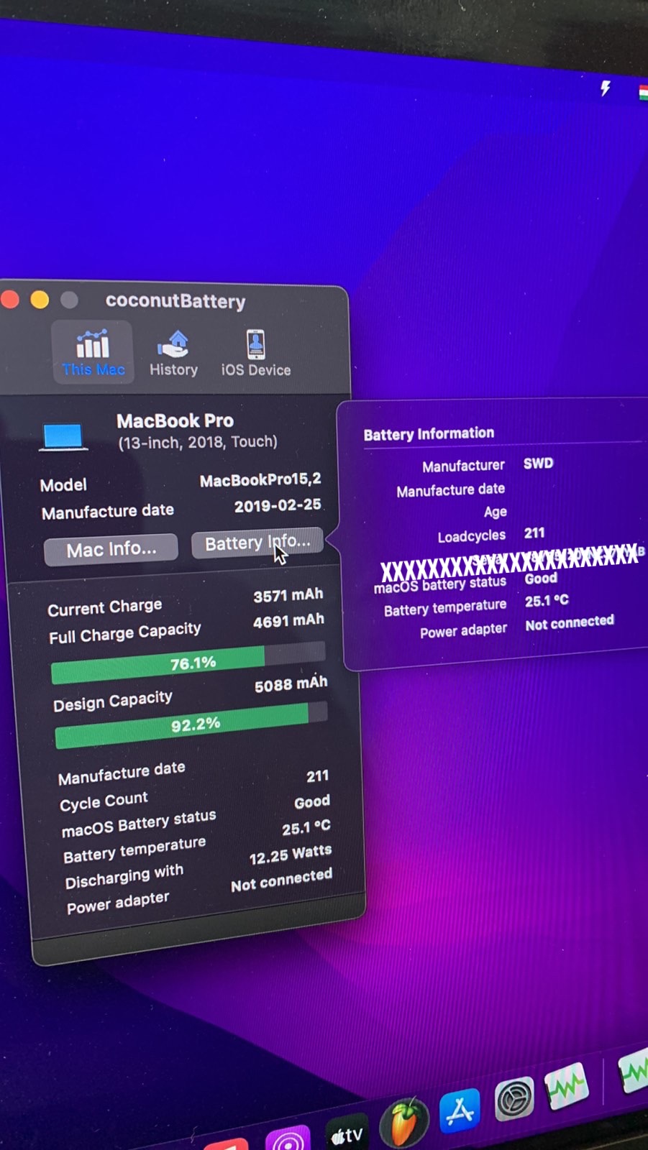Click the Age label in the popover
Screen dimensions: 648x1150
click(495, 512)
